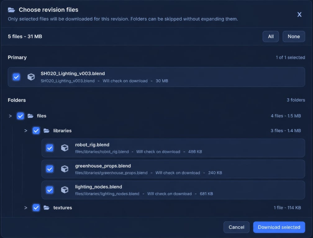Click the '3 folders' count text
This screenshot has height=238, width=313.
point(296,100)
